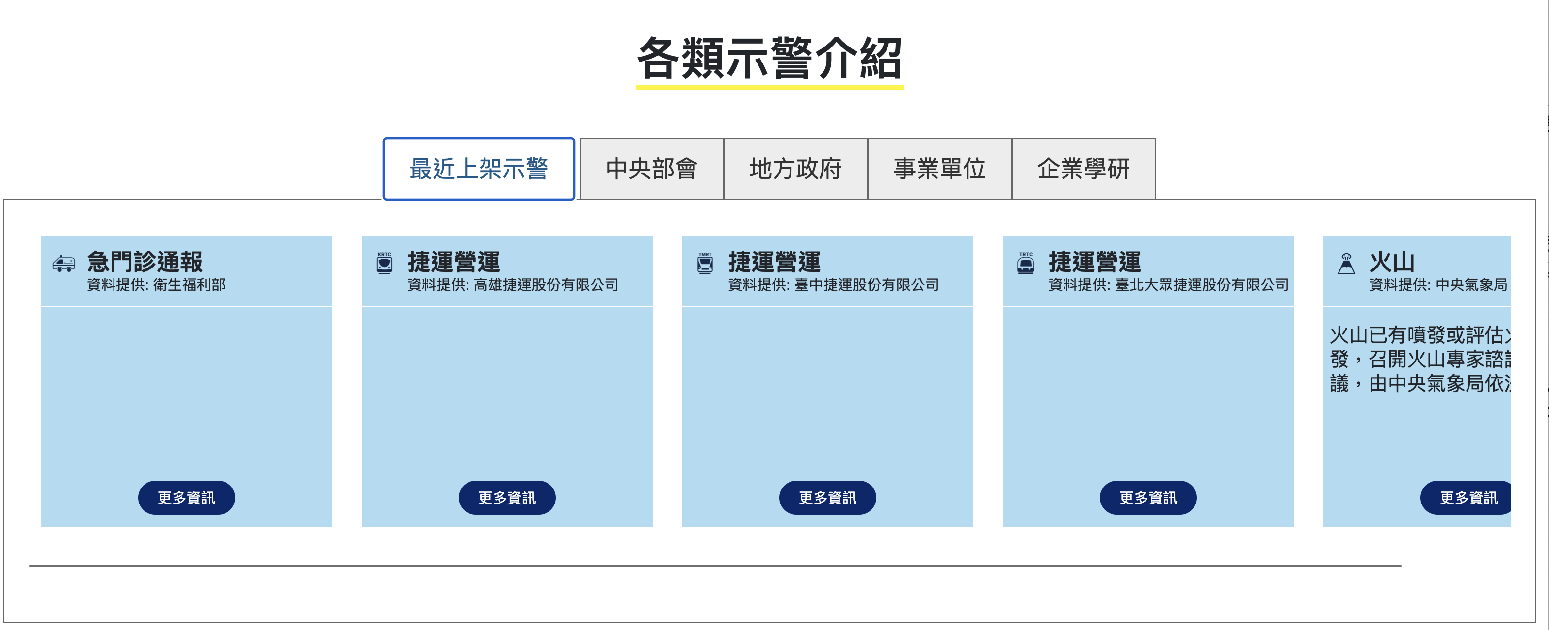Click the horizontal scrollbar below the cards
The width and height of the screenshot is (1549, 630).
pyautogui.click(x=714, y=566)
